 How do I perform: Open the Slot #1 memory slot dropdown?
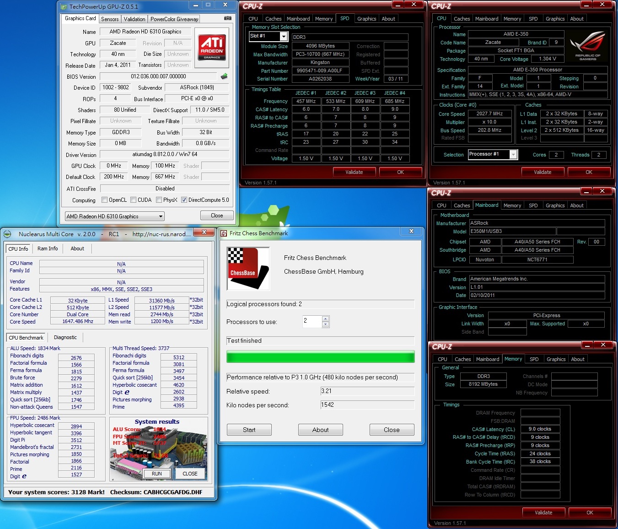(x=268, y=36)
